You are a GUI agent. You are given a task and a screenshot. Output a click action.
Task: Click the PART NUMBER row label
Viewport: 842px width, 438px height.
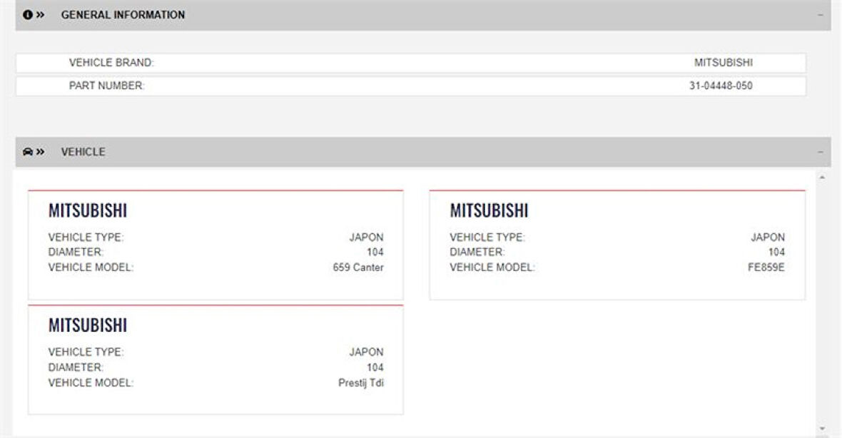coord(106,86)
